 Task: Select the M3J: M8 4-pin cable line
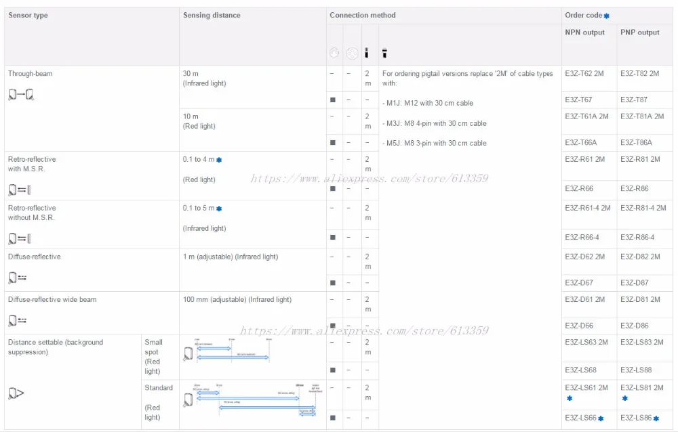coord(434,123)
